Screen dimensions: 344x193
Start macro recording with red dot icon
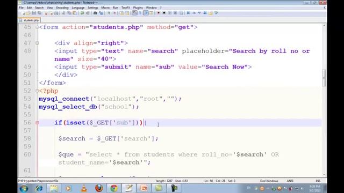tap(159, 13)
